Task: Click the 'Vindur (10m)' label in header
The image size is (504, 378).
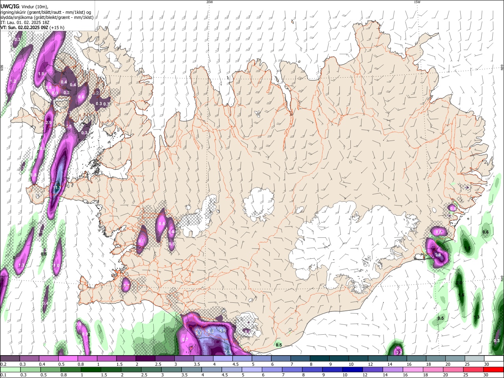Action: (34, 6)
